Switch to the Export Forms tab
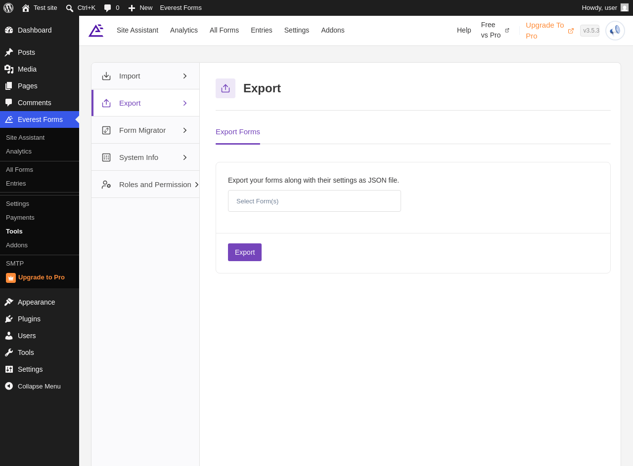 click(x=238, y=132)
